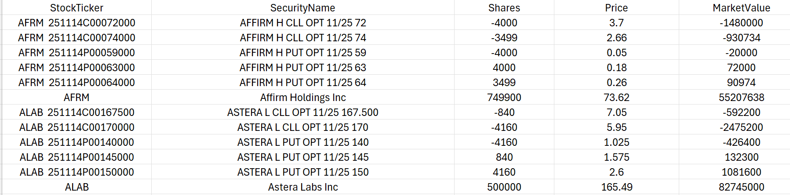
Task: Select market value 55207638
Action: (741, 97)
